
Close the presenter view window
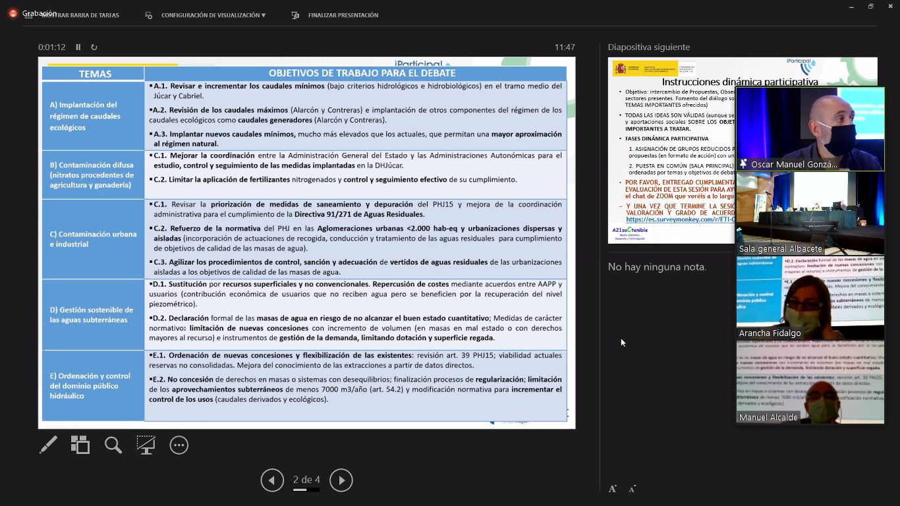(890, 7)
